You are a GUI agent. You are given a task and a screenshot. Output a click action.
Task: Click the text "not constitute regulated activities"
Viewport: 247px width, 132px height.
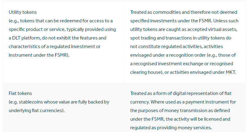click(x=167, y=47)
